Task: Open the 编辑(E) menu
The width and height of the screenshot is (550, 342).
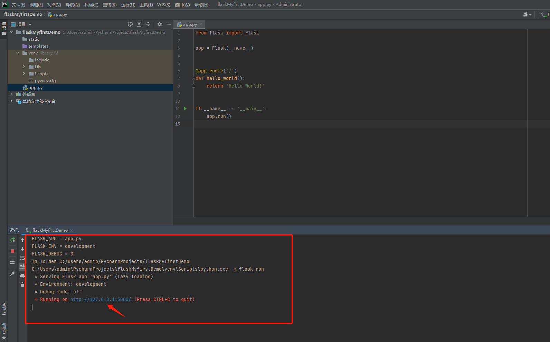Action: pos(36,4)
